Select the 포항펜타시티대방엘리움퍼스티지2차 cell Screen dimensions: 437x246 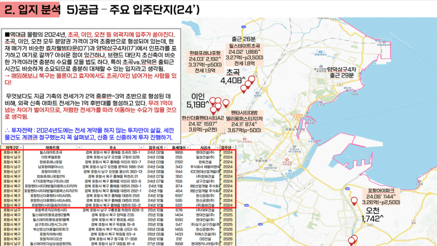point(51,191)
